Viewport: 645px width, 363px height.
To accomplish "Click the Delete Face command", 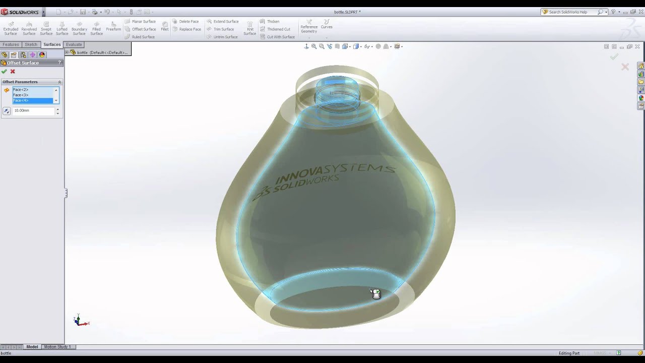I will (185, 22).
